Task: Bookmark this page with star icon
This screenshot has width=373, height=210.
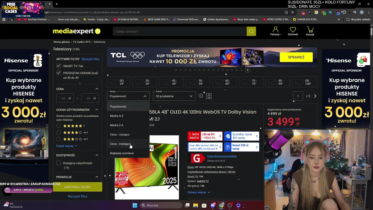Action: point(293,12)
